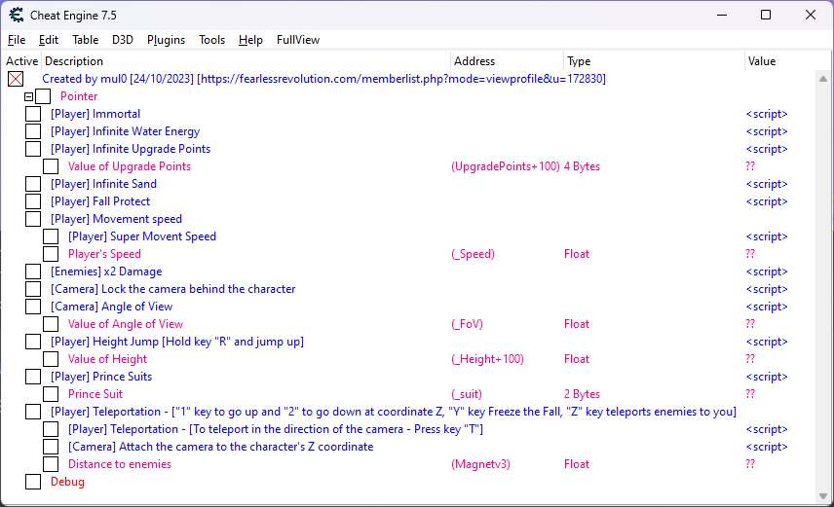Click the Cheat Engine logo in title bar
The image size is (834, 507).
click(17, 16)
